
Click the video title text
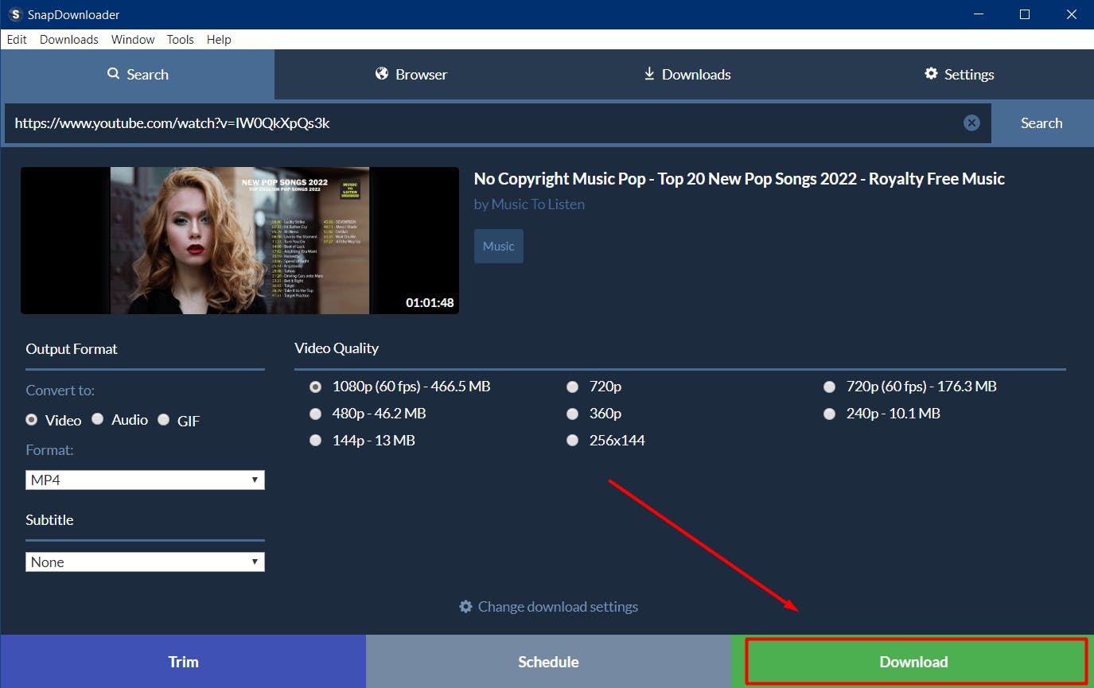pyautogui.click(x=739, y=179)
